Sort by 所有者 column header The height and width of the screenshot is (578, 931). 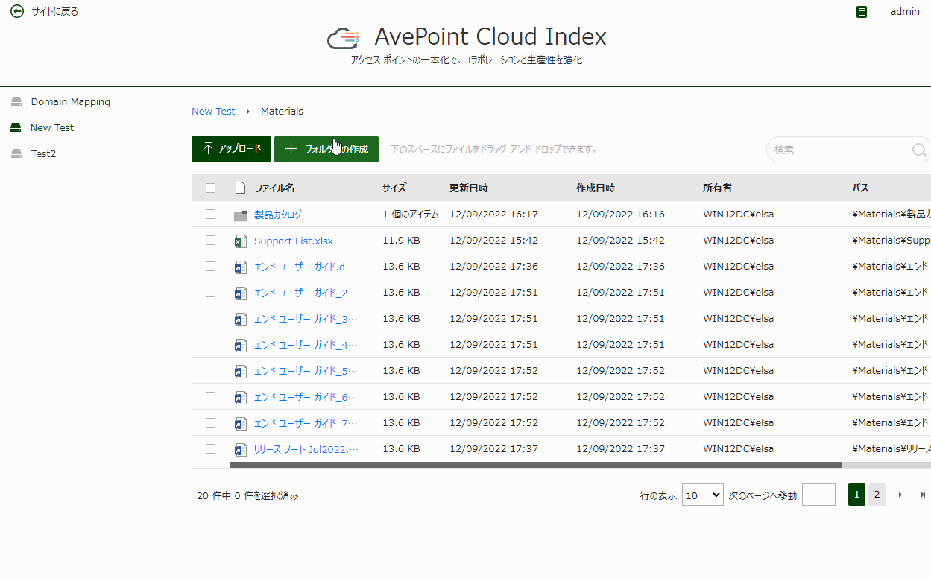click(717, 188)
